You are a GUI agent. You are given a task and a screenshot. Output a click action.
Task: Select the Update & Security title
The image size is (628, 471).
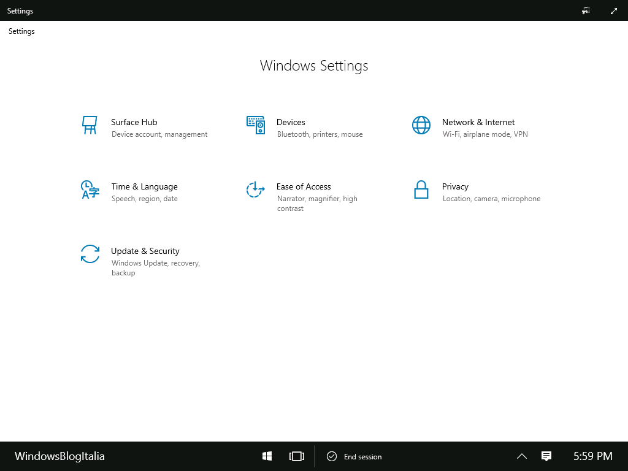(x=145, y=251)
